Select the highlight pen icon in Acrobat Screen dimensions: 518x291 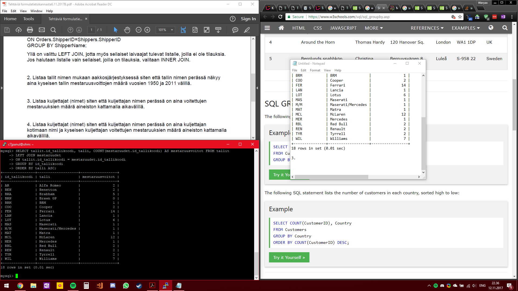click(x=247, y=30)
